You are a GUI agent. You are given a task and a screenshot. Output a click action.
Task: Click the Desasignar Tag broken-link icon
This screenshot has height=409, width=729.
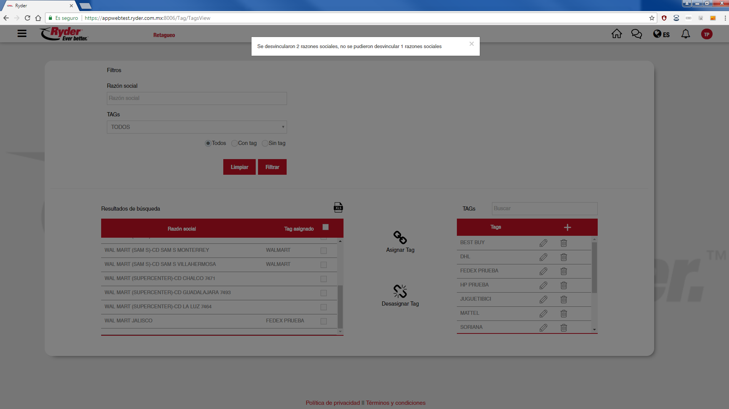coord(400,291)
